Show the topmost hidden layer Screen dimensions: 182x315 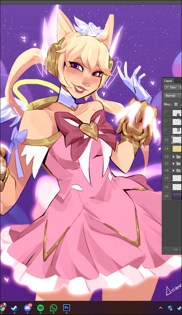click(166, 113)
